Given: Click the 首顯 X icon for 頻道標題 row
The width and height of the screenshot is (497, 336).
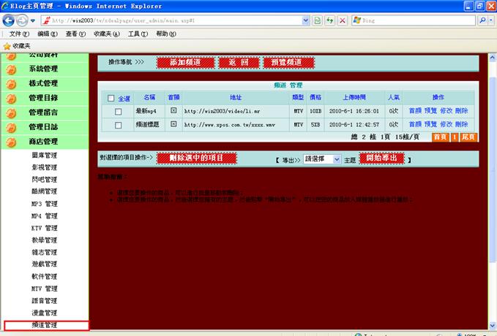Looking at the screenshot, I should 173,124.
